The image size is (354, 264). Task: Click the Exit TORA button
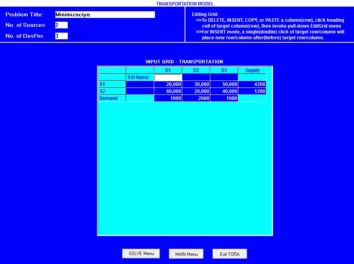tap(230, 254)
